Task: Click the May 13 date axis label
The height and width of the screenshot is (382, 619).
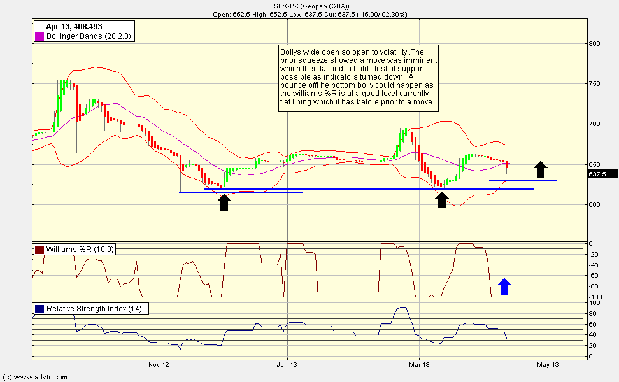Action: [548, 365]
